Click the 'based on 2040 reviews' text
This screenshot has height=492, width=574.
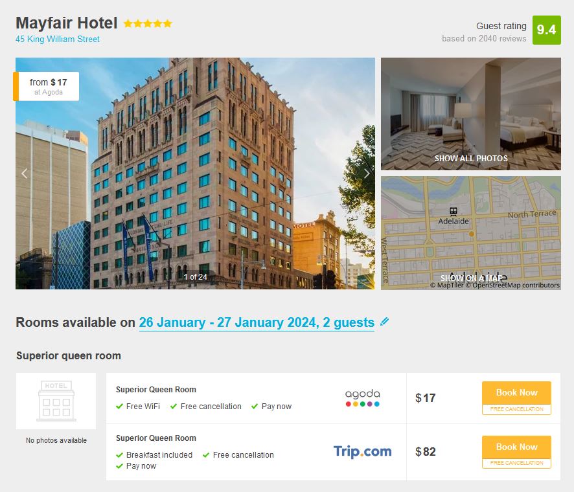click(484, 38)
